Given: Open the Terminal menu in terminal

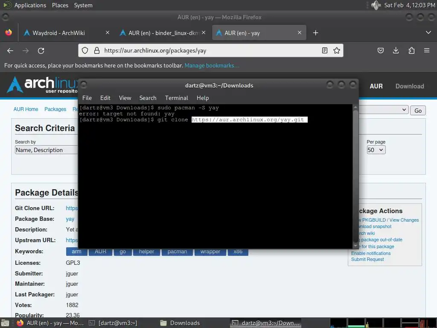Looking at the screenshot, I should (176, 98).
